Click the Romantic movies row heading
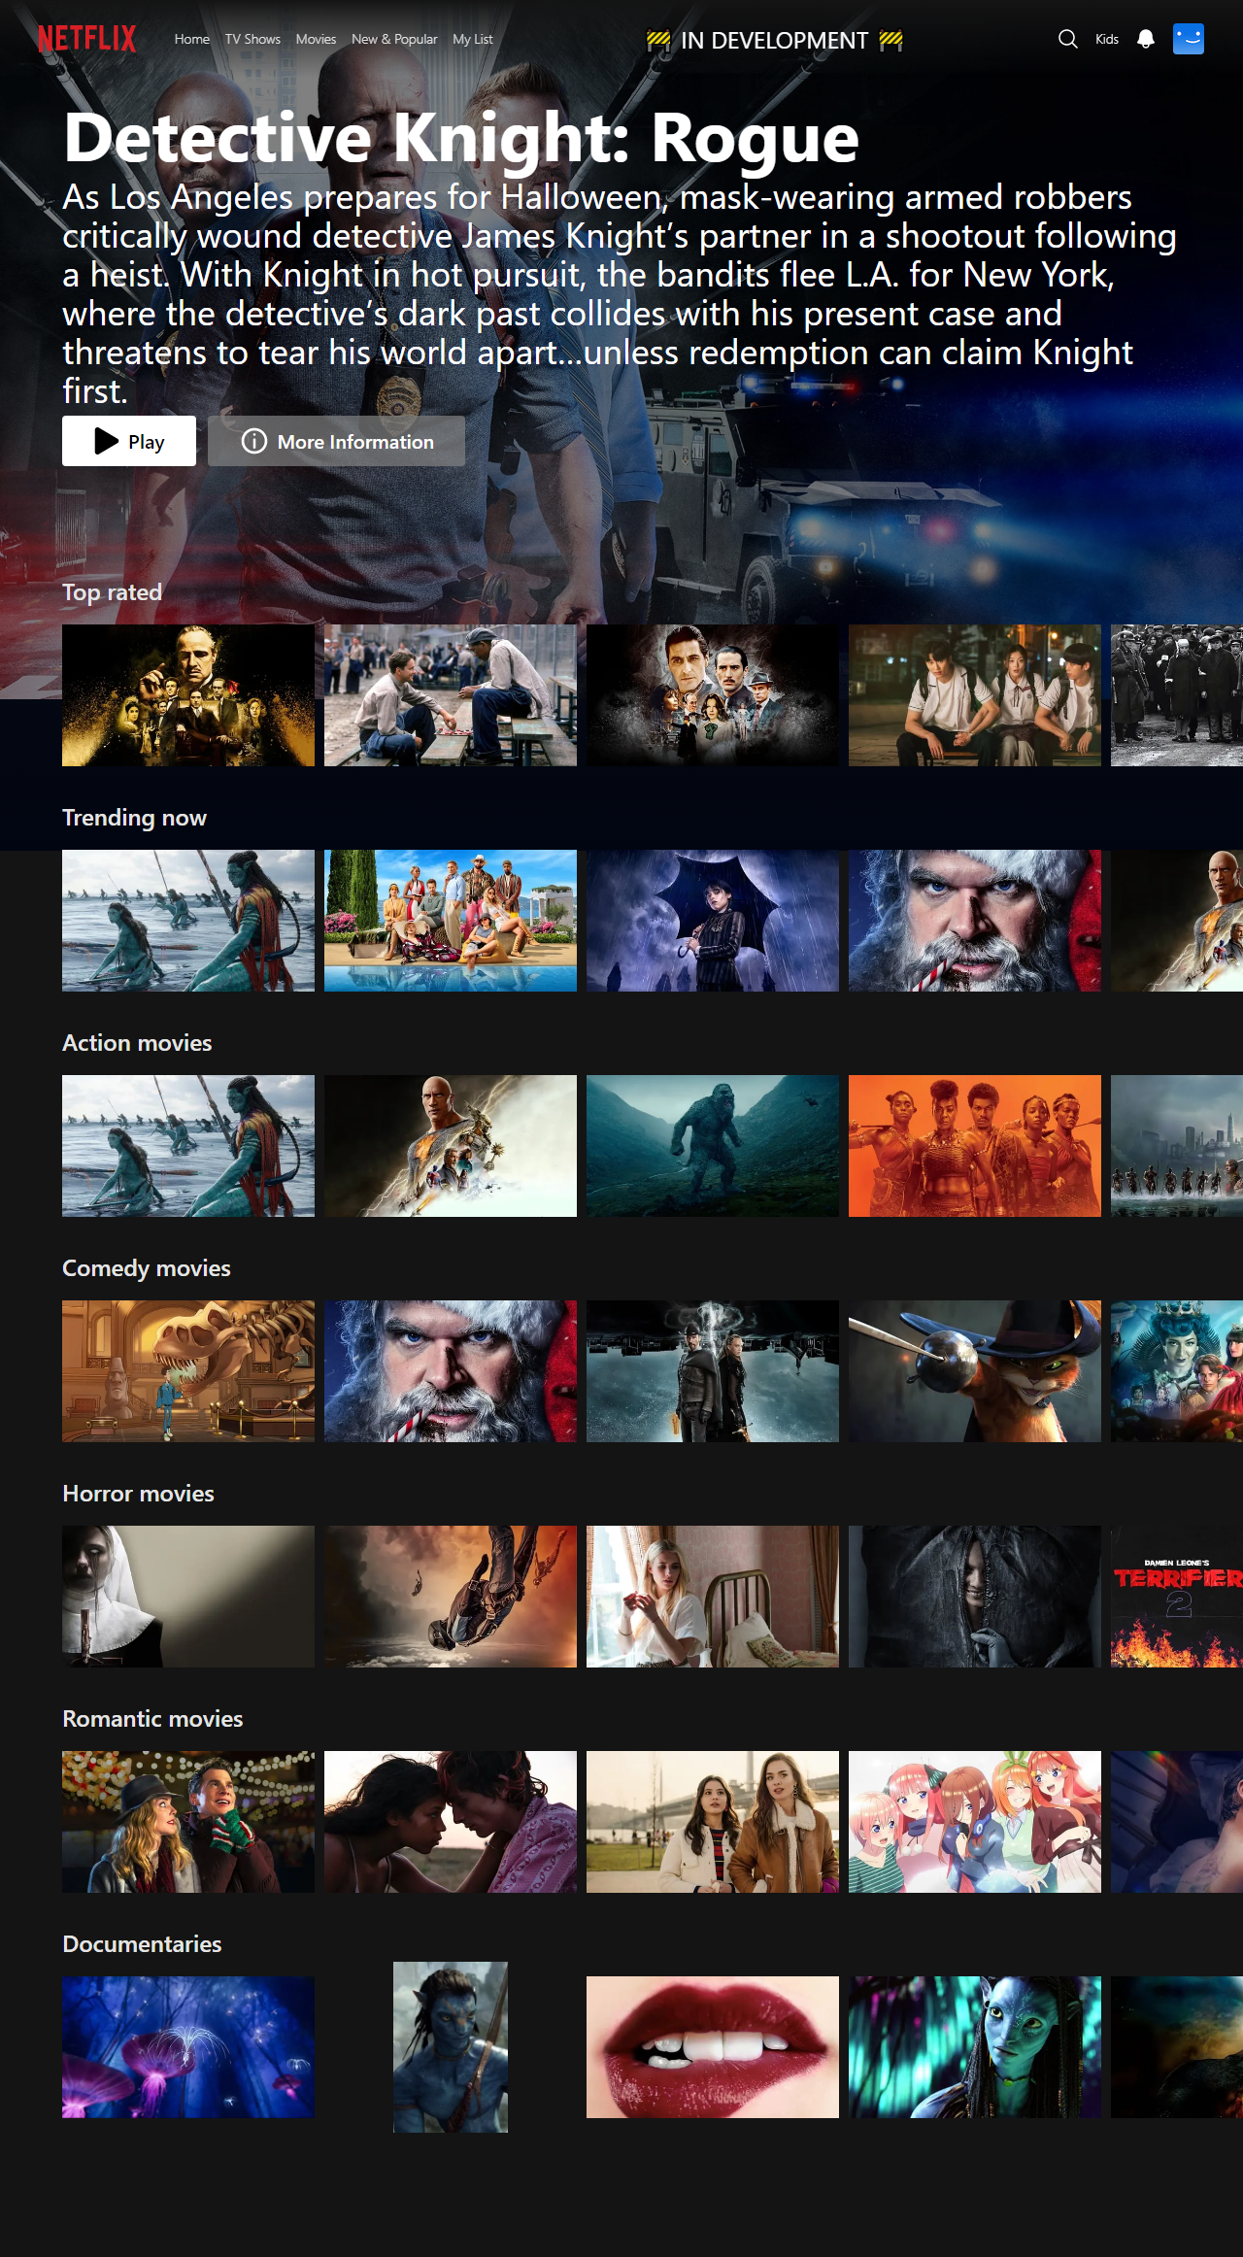This screenshot has width=1243, height=2257. (152, 1719)
